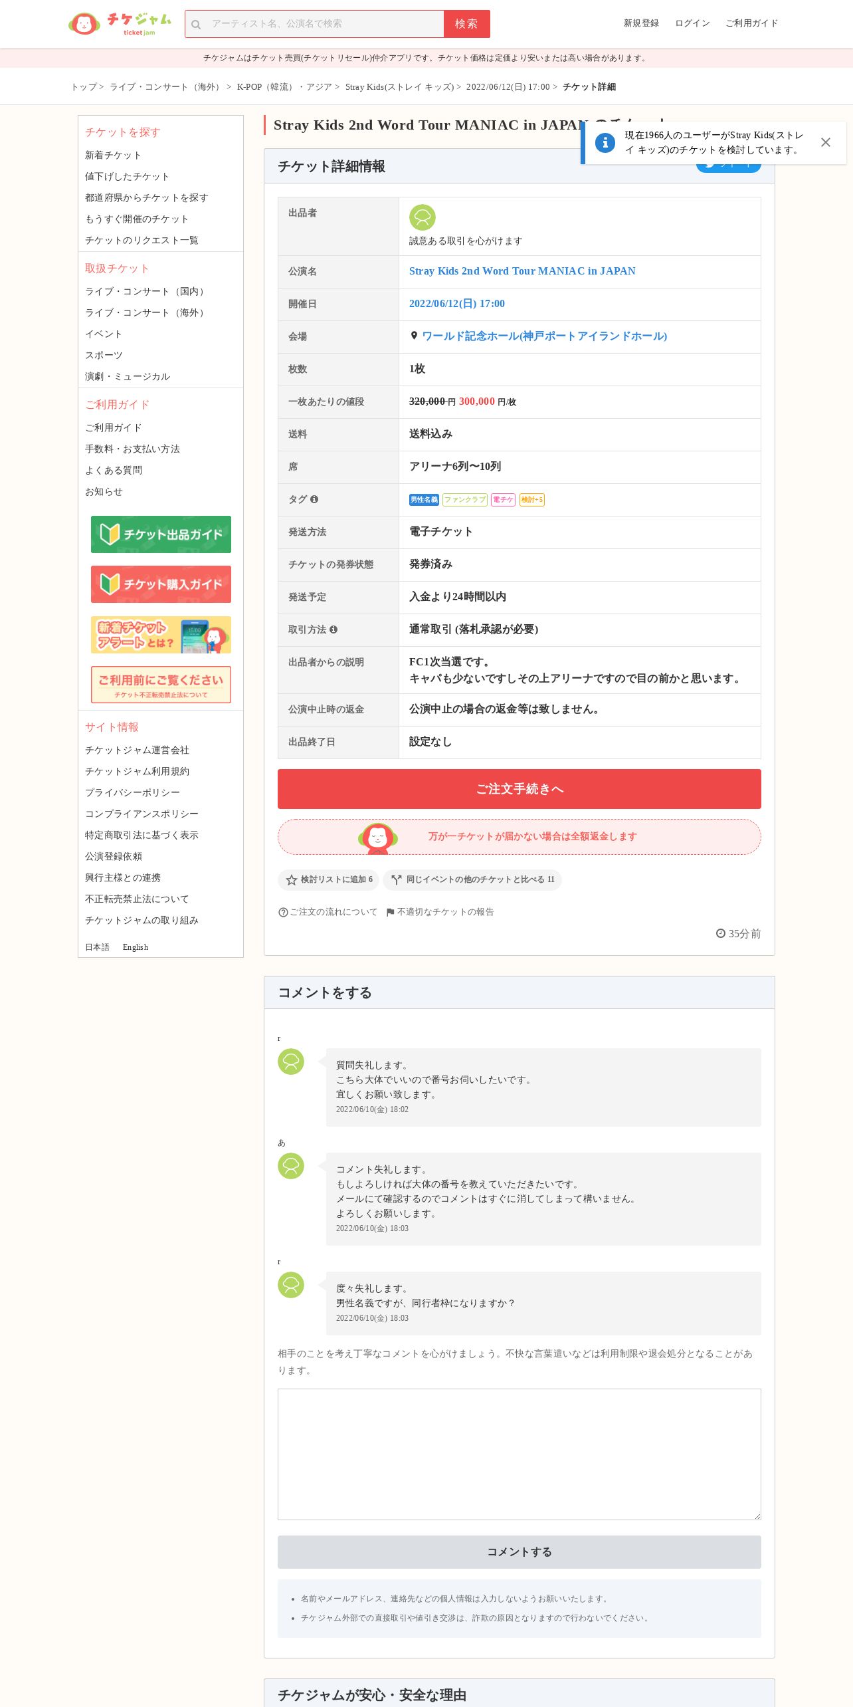Click the blue info icon in notification
The image size is (853, 1707).
click(x=605, y=142)
